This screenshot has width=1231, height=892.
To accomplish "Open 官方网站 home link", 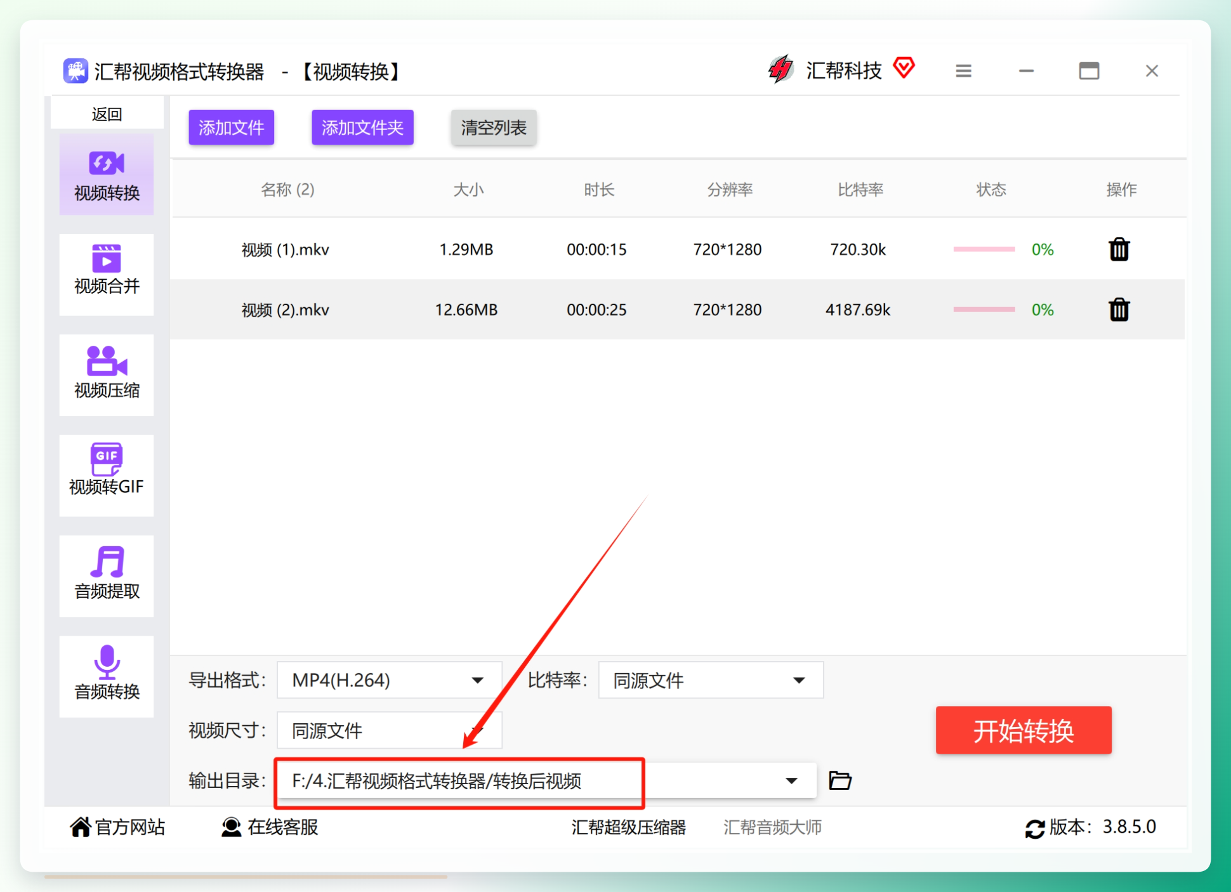I will [117, 827].
